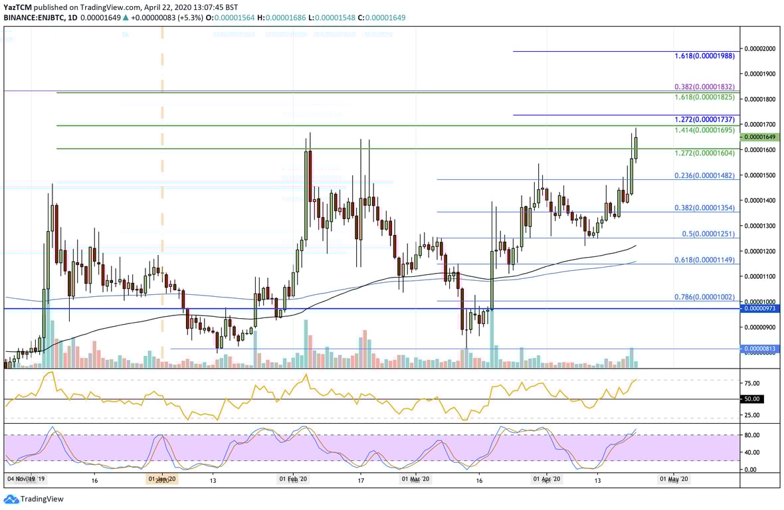Image resolution: width=784 pixels, height=510 pixels.
Task: Open the YazTCM author profile
Action: [x=19, y=7]
